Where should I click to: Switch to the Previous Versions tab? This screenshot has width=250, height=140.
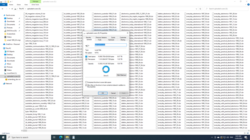tap(101, 37)
